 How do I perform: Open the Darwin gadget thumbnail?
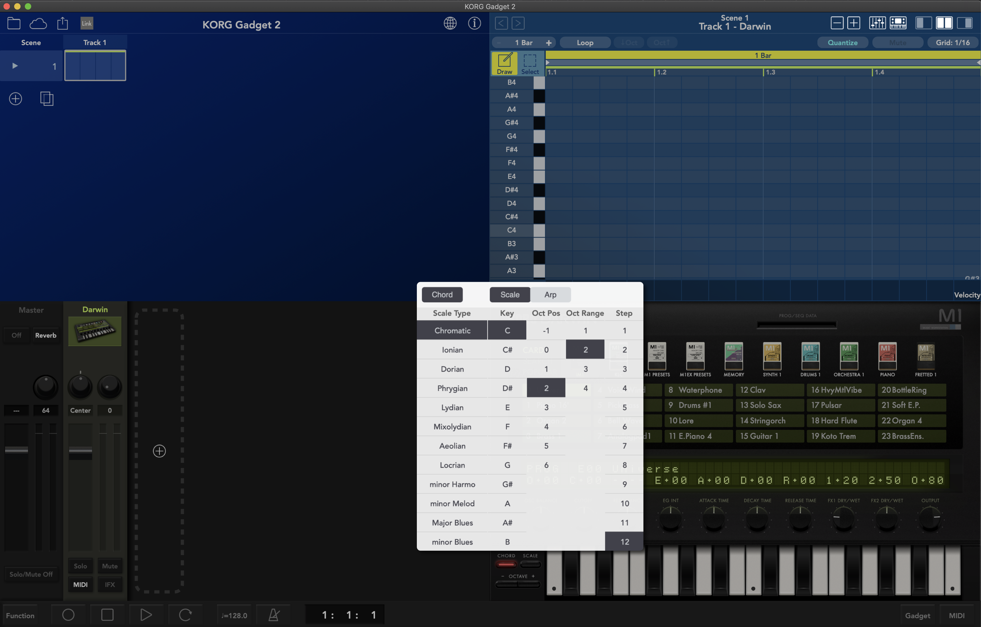coord(94,331)
